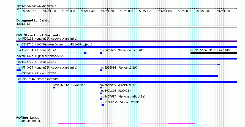Viewport: 245px width, 127px height.
Task: Select the 12q13.13 band label
Action: [23, 24]
